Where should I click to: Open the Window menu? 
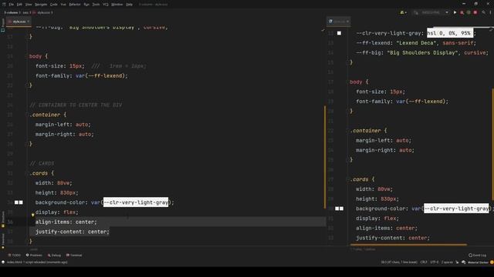[117, 5]
